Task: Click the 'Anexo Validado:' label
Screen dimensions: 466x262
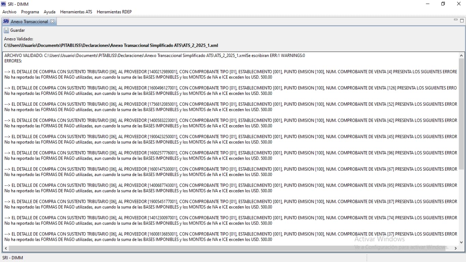Action: [18, 39]
